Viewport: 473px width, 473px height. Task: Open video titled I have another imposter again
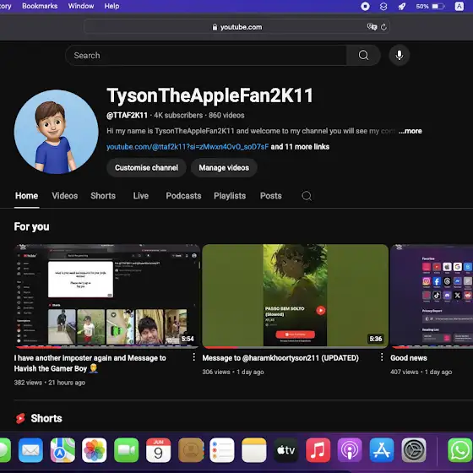(90, 363)
